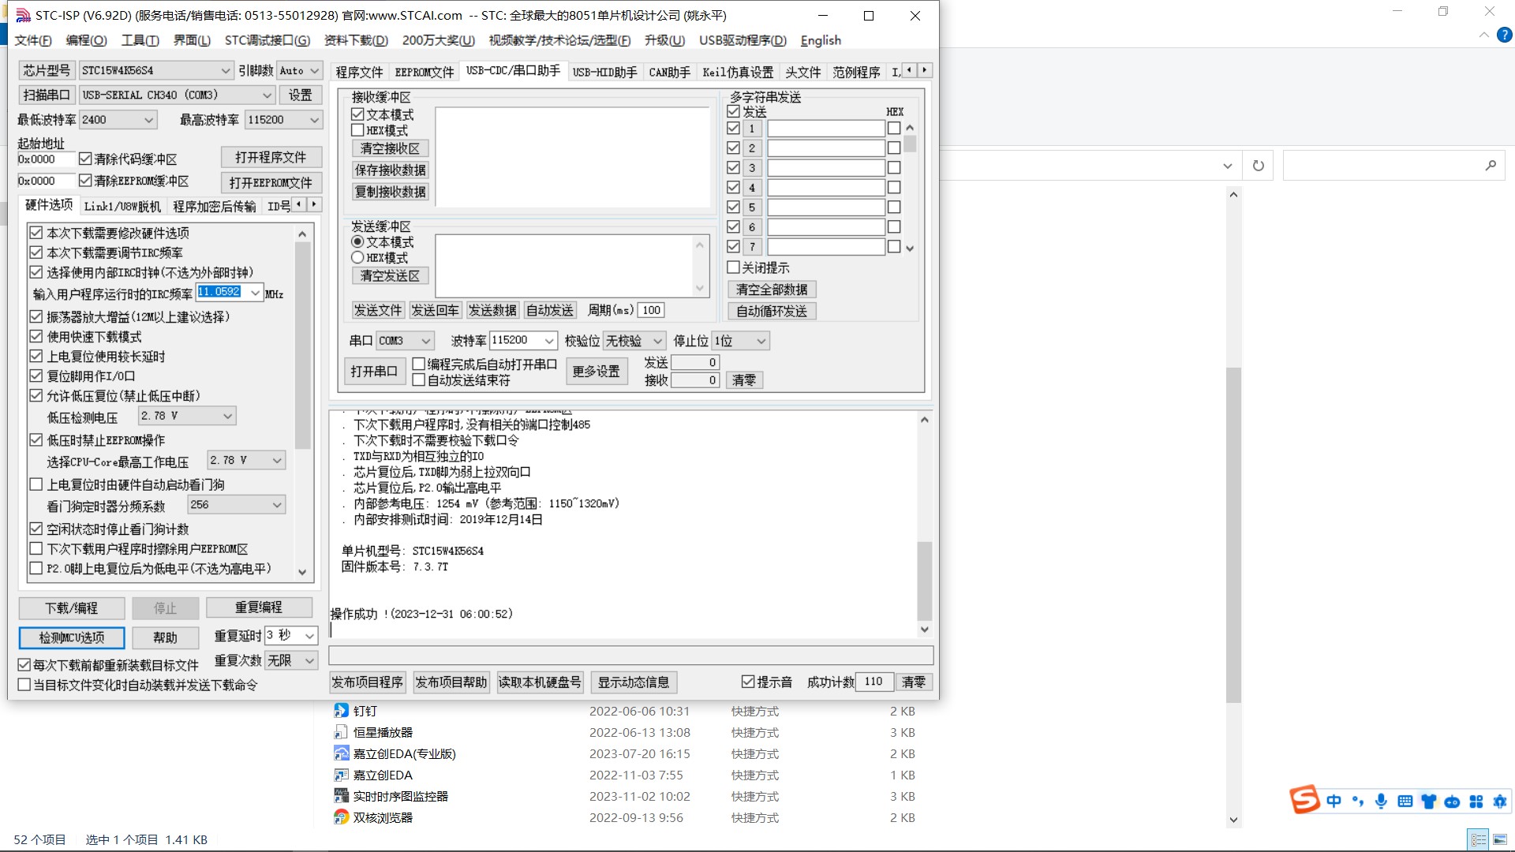
Task: Uncheck 本次下载需要调节IRC频率
Action: pos(36,252)
